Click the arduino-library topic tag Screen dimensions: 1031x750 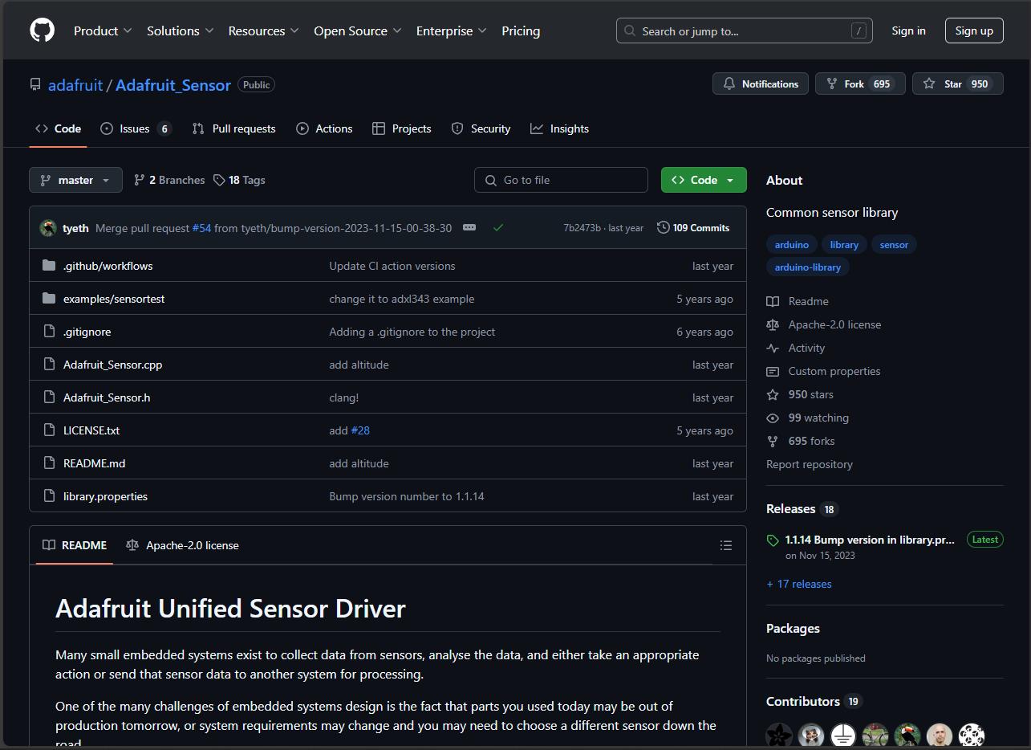807,267
